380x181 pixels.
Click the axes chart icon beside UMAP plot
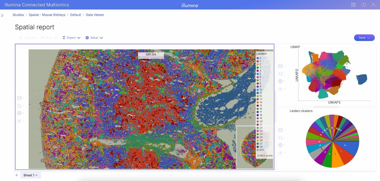click(x=280, y=88)
